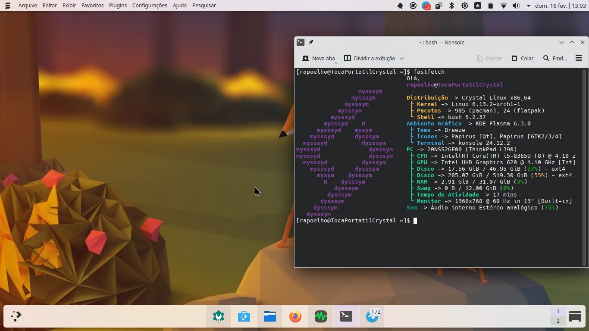
Task: Open Konsole hamburger menu
Action: pyautogui.click(x=579, y=58)
